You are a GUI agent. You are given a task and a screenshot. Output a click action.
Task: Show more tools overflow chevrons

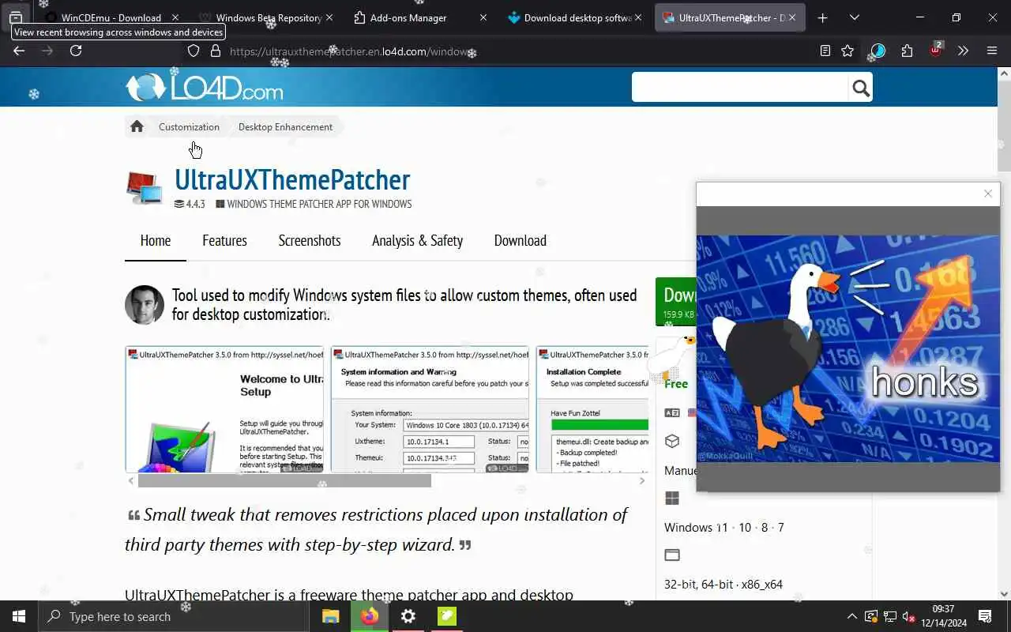tap(963, 51)
